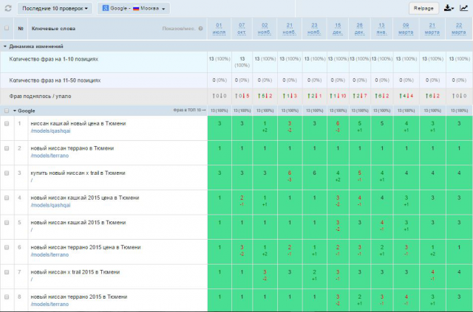Screen dimensions: 473x312
Task: Click row 6 position cell under 21 марта
Action: 432,252
